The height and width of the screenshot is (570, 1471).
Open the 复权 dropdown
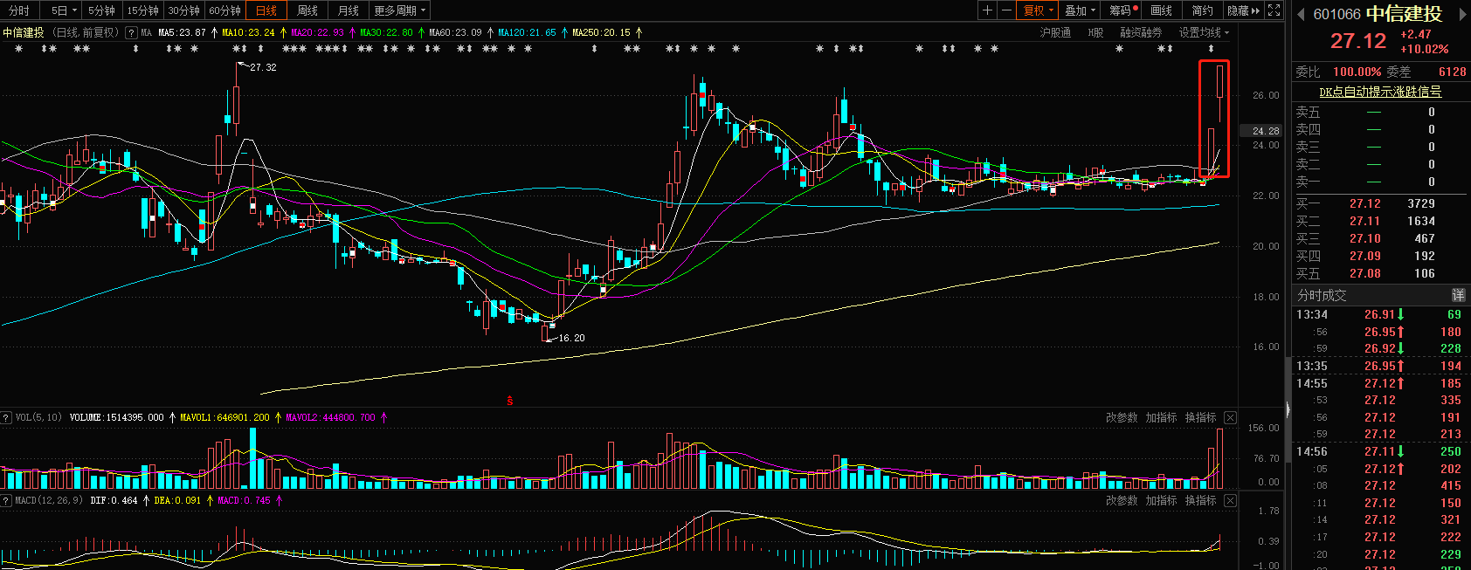pos(1039,10)
